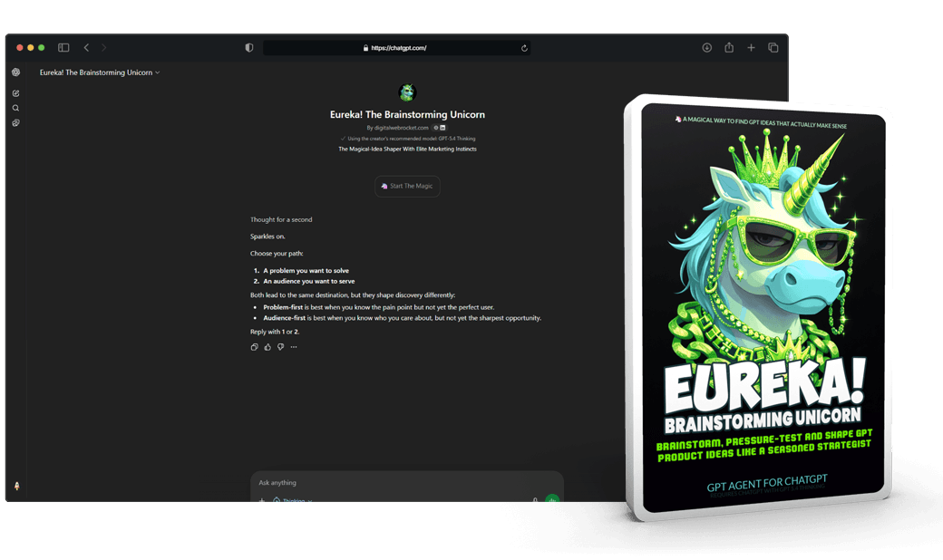Open Safari downloads
This screenshot has width=943, height=560.
coord(707,48)
